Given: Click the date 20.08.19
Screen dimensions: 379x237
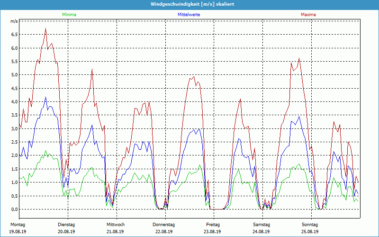Looking at the screenshot, I should [66, 232].
